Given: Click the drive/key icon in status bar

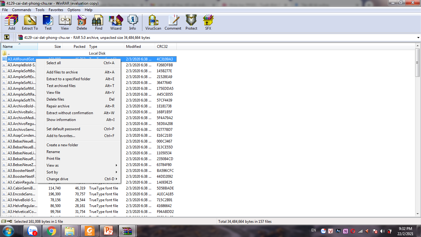Looking at the screenshot, I should tap(6, 221).
